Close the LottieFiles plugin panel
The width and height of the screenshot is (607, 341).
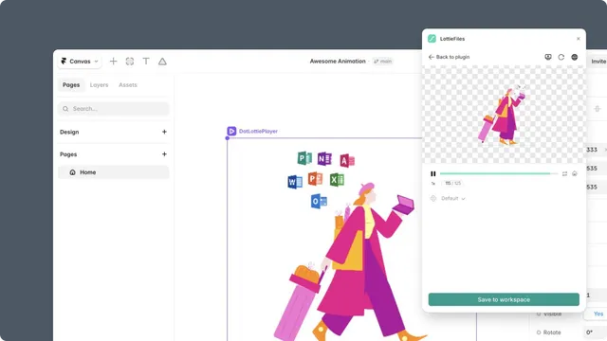pyautogui.click(x=579, y=39)
